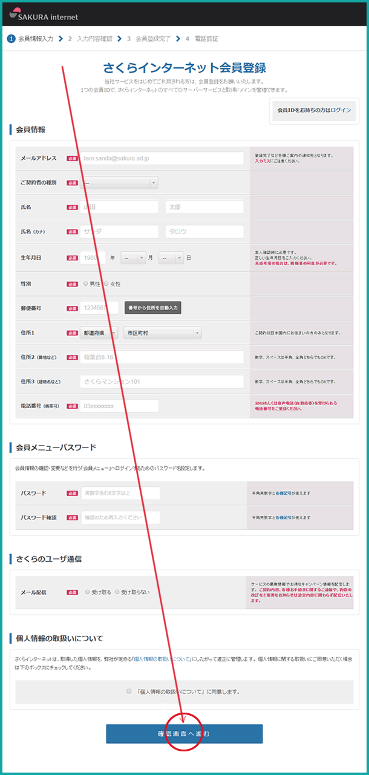Focus the メールアドレス input field
The image size is (369, 775).
click(162, 158)
